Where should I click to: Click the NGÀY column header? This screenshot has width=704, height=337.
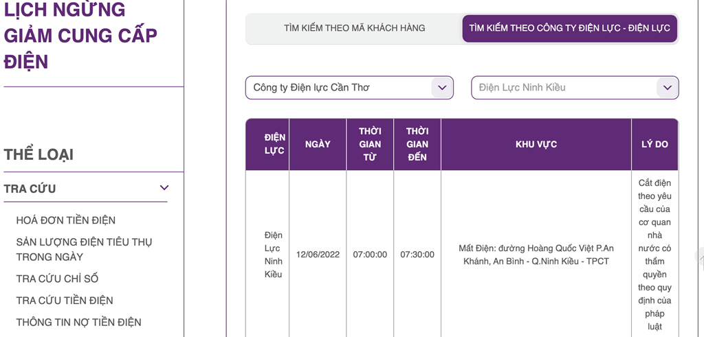(x=318, y=144)
